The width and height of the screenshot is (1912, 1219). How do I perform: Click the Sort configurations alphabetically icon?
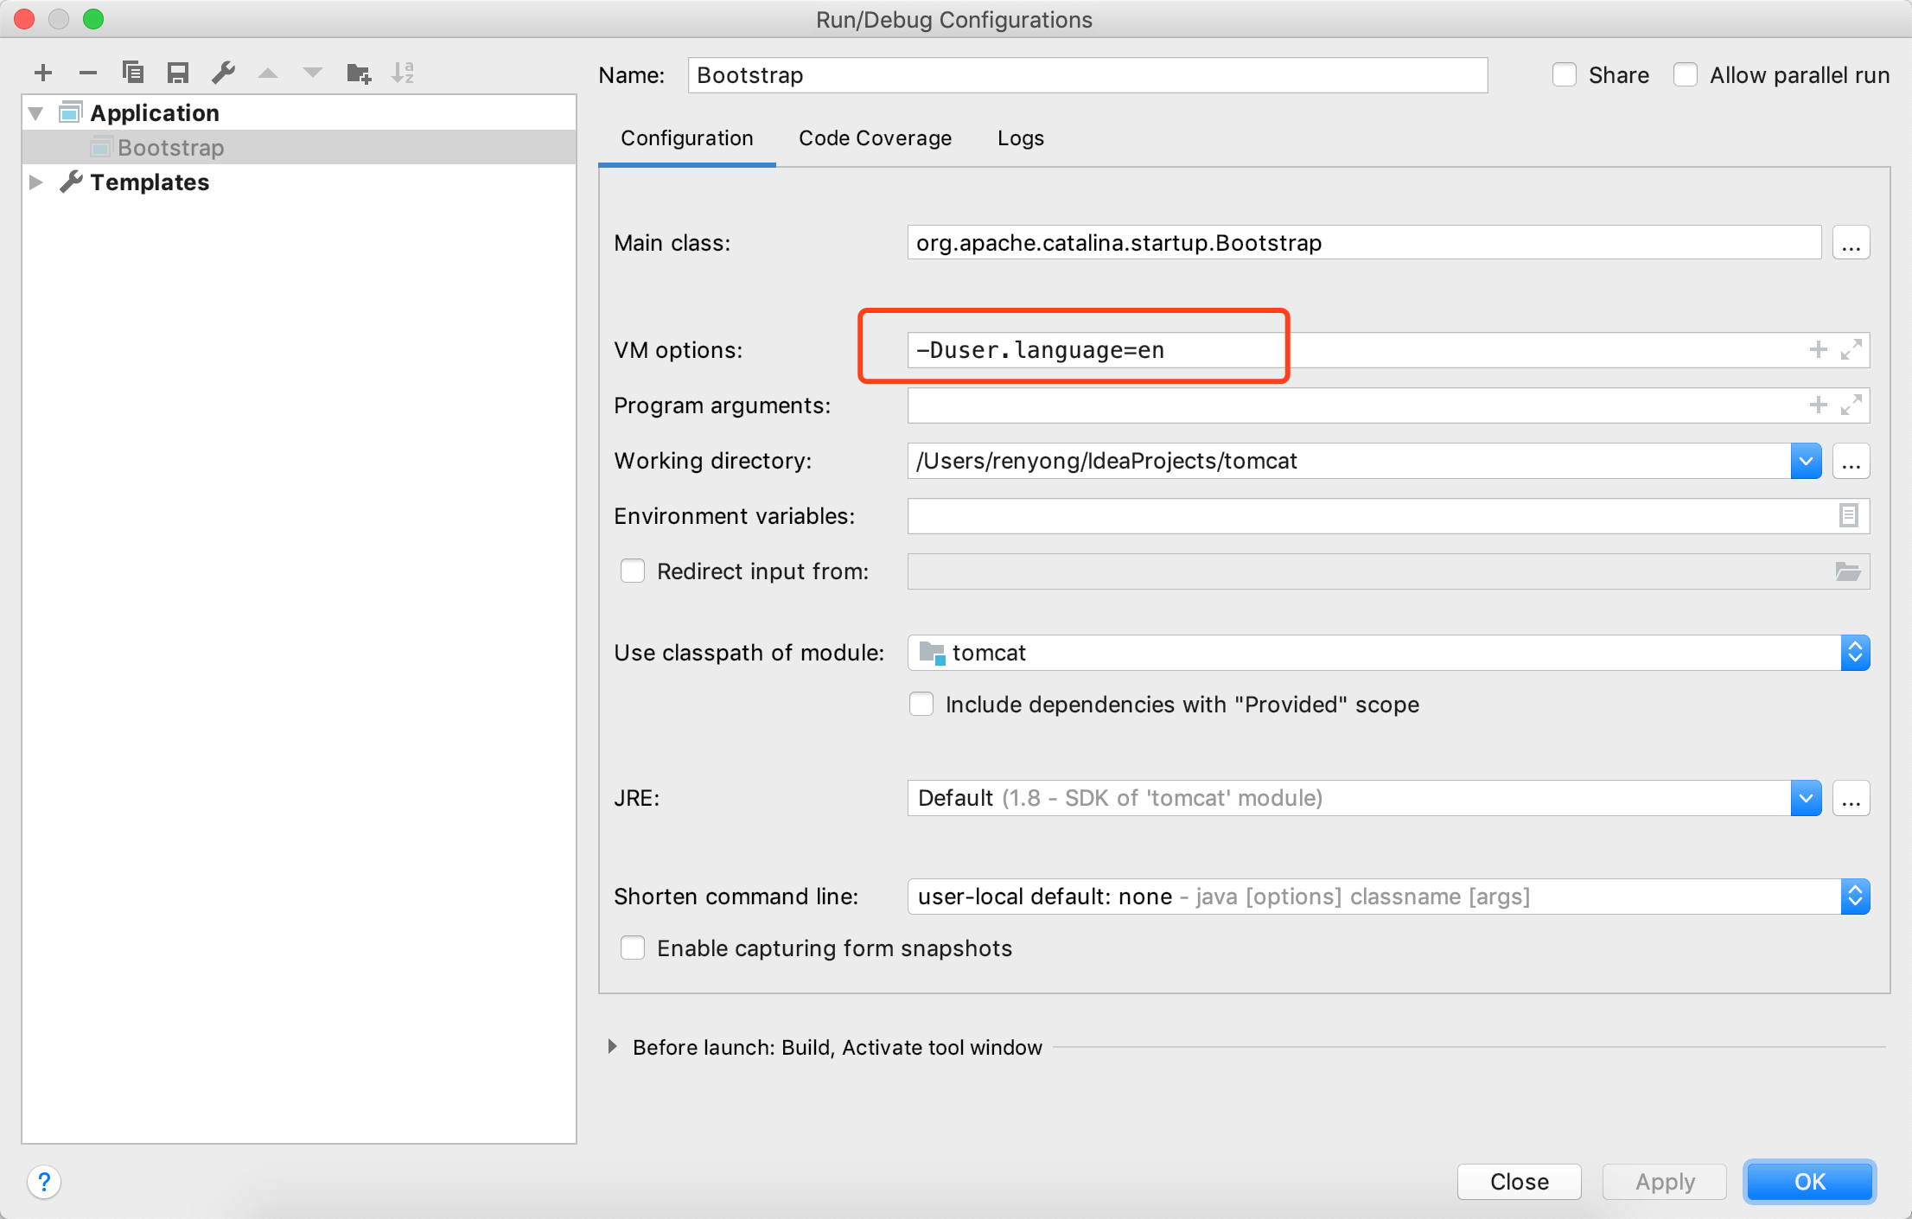coord(403,73)
